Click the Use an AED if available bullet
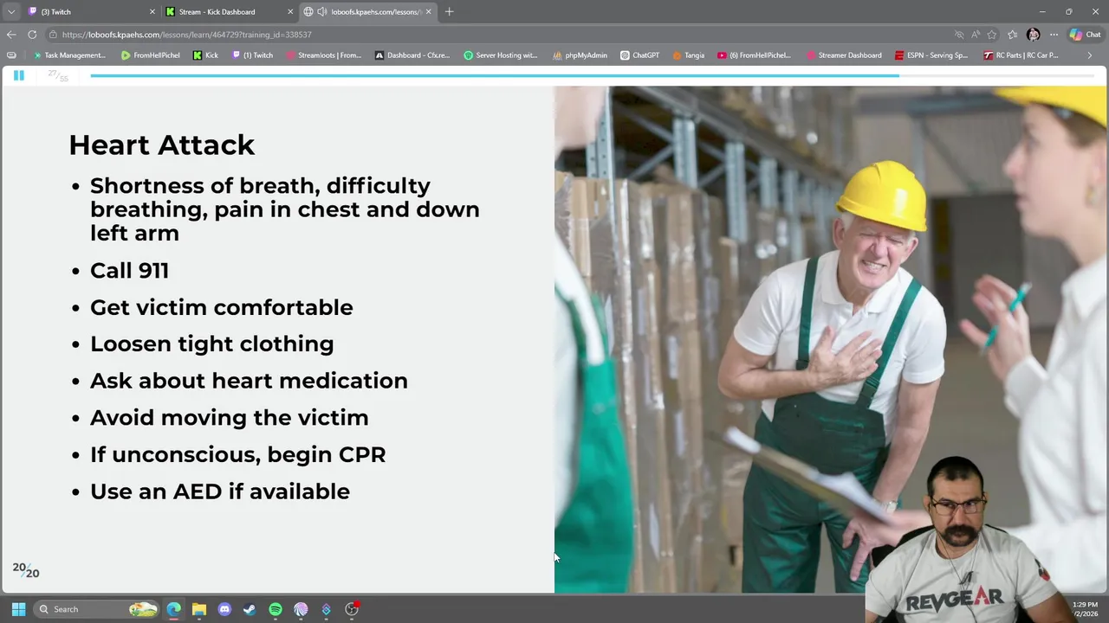Image resolution: width=1109 pixels, height=623 pixels. tap(220, 491)
